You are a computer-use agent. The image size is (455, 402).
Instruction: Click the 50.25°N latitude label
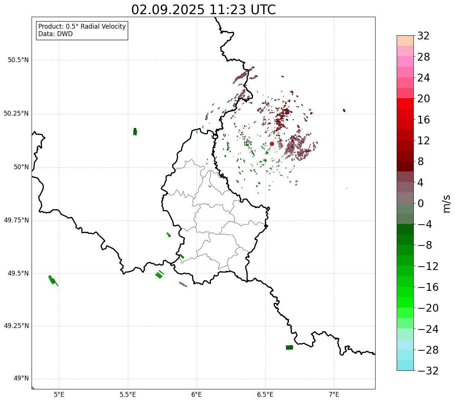(16, 114)
